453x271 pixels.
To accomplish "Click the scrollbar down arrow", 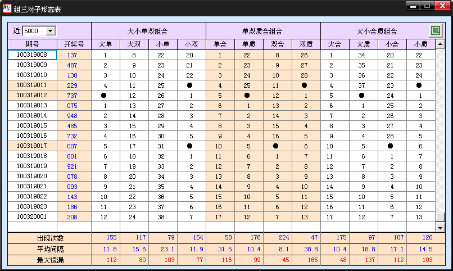I will click(441, 228).
